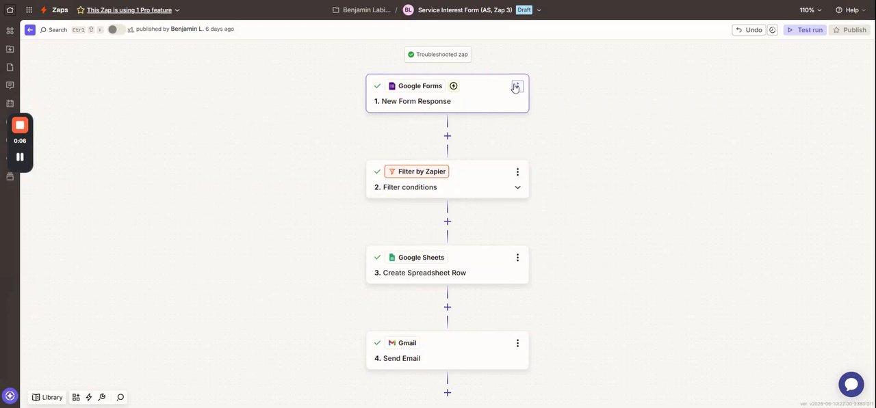Open the v1 version link
Viewport: 876px width, 408px height.
tap(131, 29)
